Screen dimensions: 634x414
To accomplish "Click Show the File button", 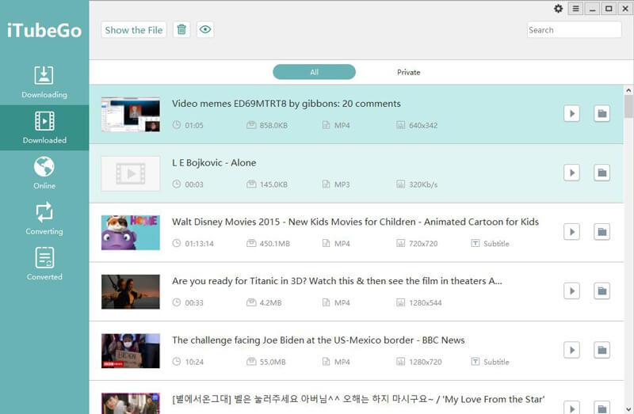I will coord(133,29).
